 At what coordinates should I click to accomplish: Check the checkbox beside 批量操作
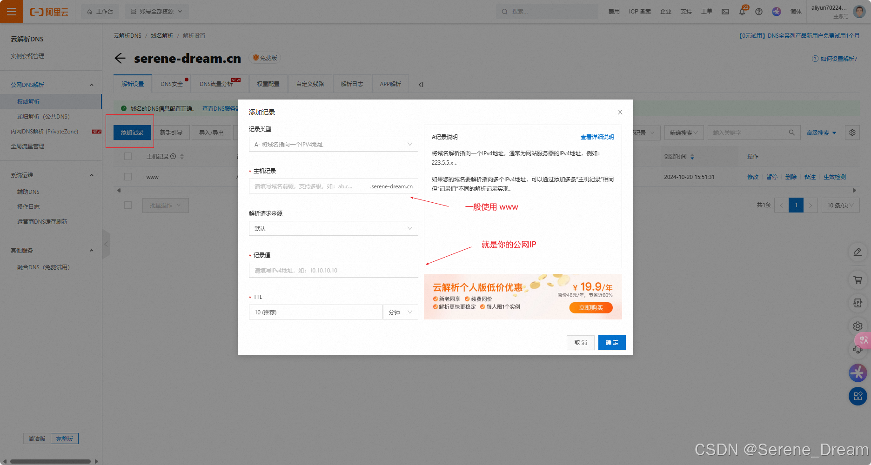pyautogui.click(x=128, y=205)
